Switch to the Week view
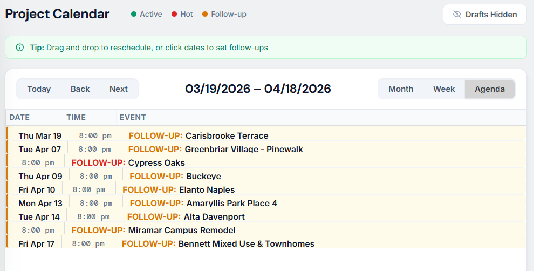534x271 pixels. tap(444, 89)
